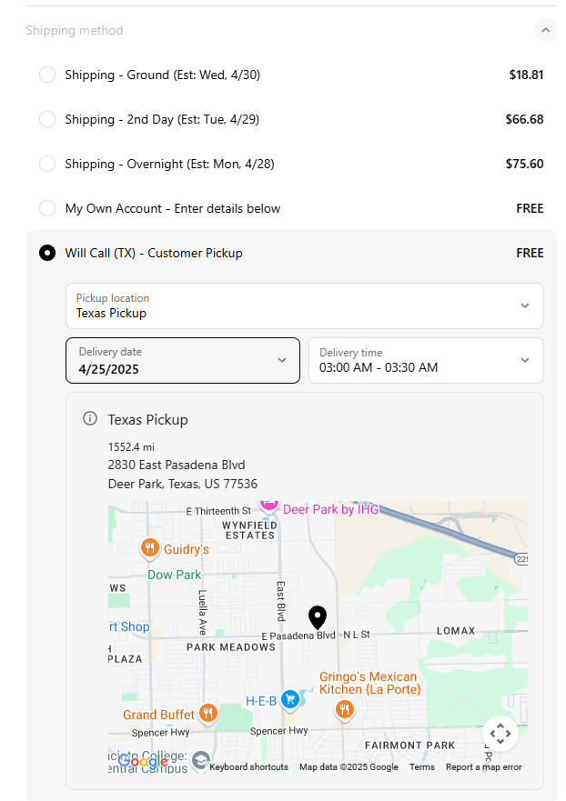Click the Keyboard shortcuts map button
The width and height of the screenshot is (566, 801).
(x=248, y=767)
